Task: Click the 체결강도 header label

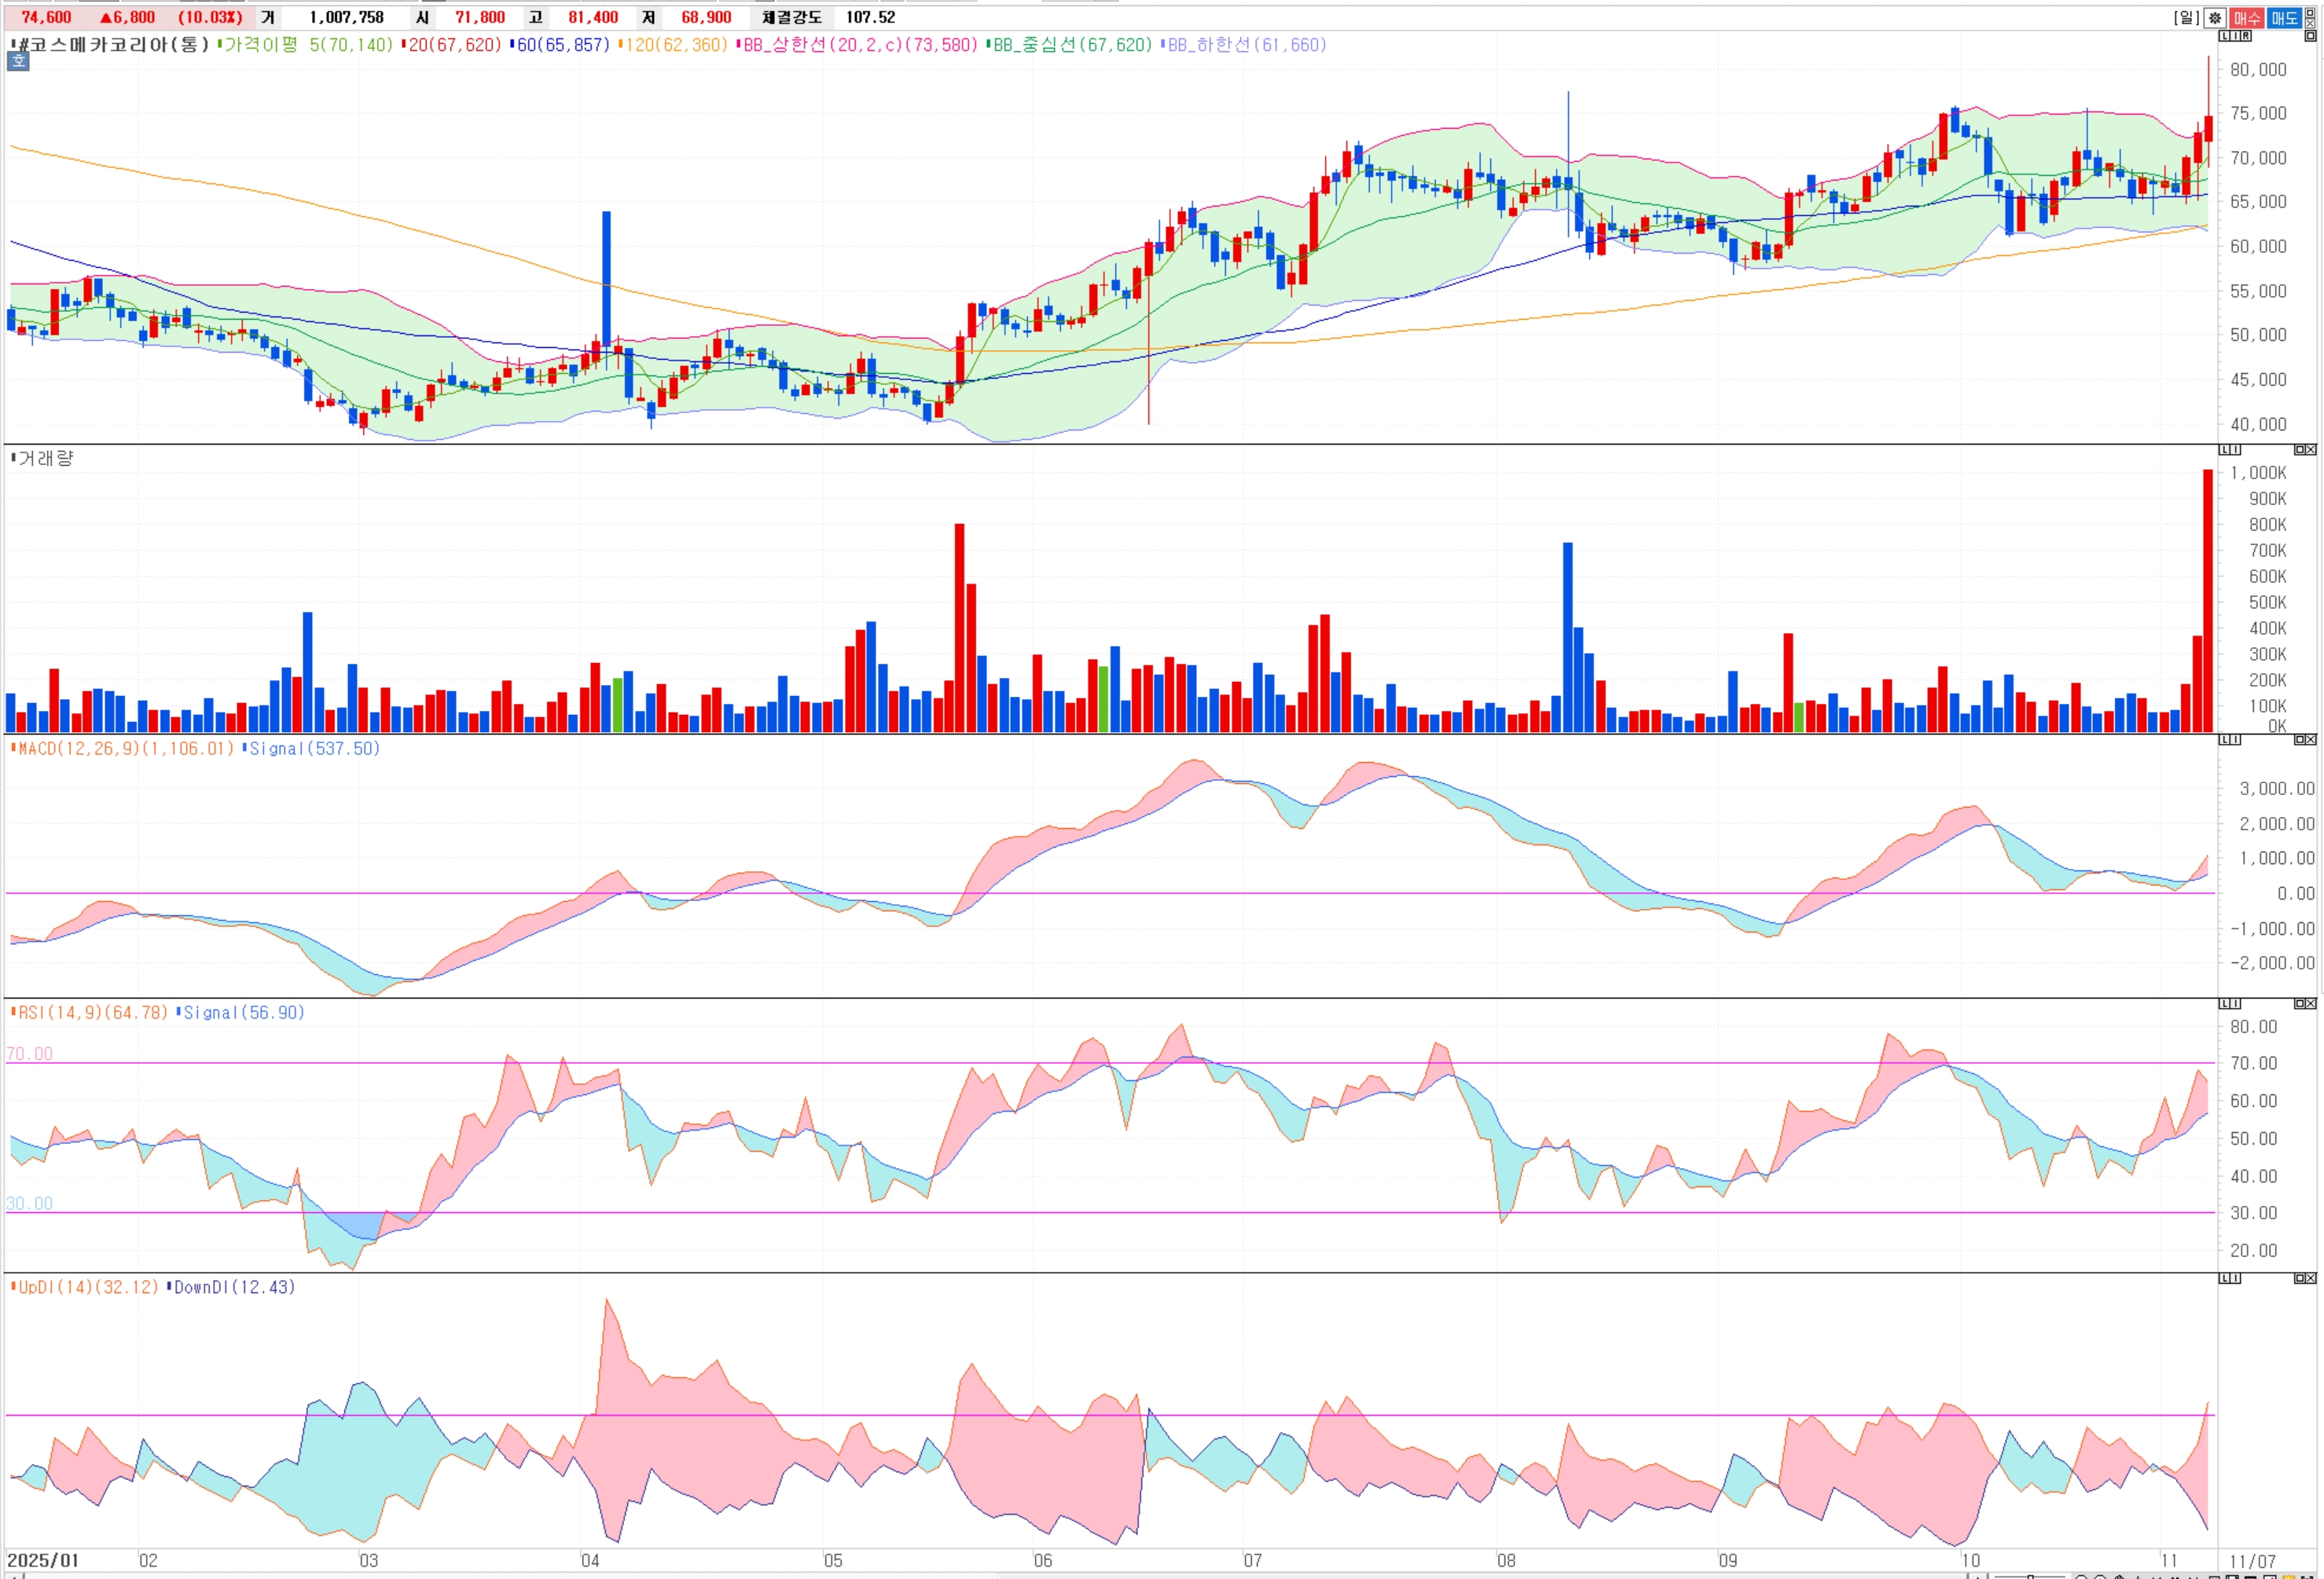Action: click(x=791, y=17)
